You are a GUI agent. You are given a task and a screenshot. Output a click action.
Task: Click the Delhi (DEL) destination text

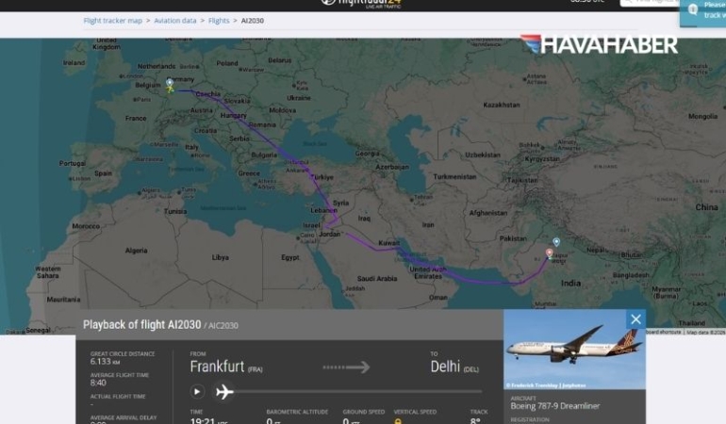454,367
